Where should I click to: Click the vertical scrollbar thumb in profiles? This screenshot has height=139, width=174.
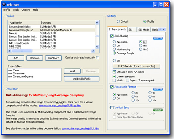point(97,36)
